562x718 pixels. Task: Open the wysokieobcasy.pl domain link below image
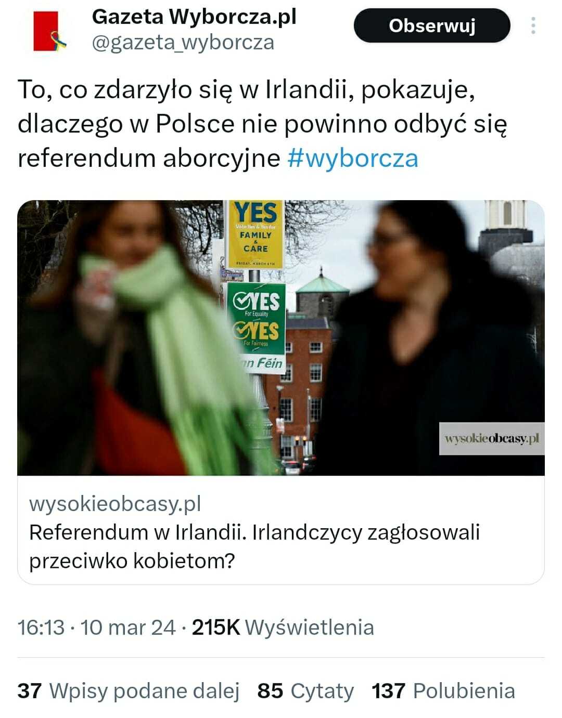click(115, 503)
